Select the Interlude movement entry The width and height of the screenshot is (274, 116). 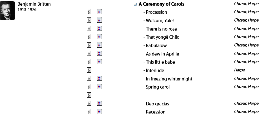[x=154, y=70]
